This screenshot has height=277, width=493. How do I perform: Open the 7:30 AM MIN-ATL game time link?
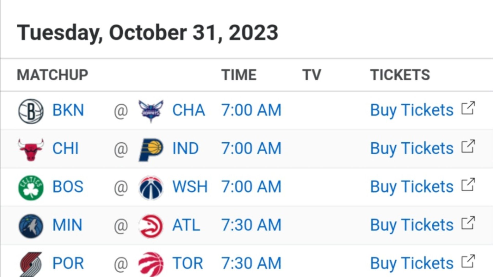coord(251,225)
